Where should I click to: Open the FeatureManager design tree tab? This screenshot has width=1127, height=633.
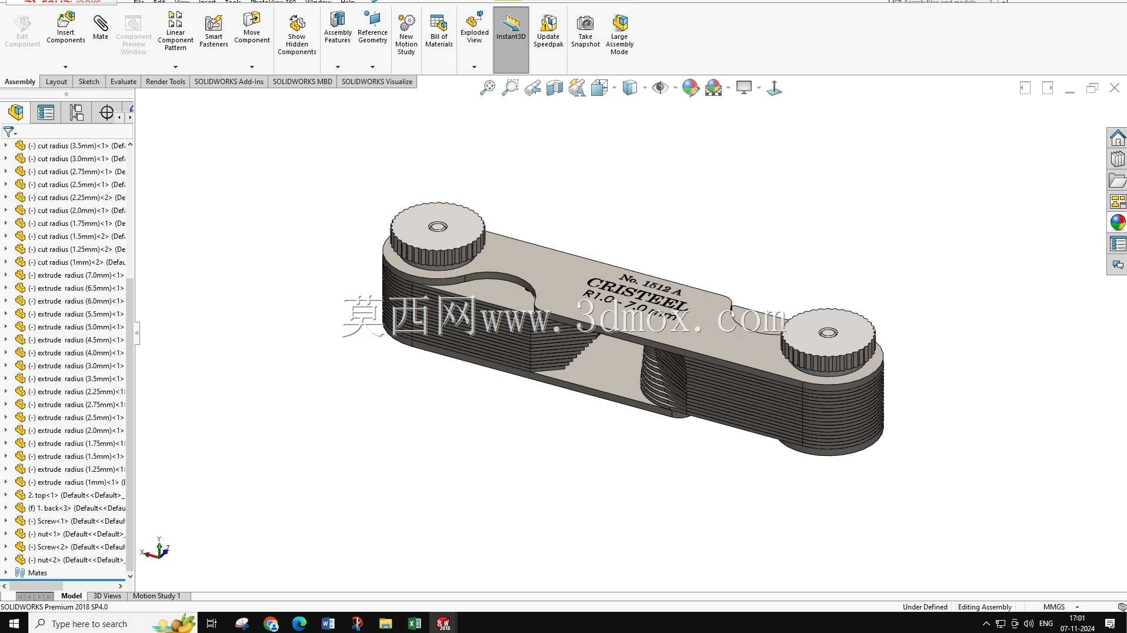16,112
